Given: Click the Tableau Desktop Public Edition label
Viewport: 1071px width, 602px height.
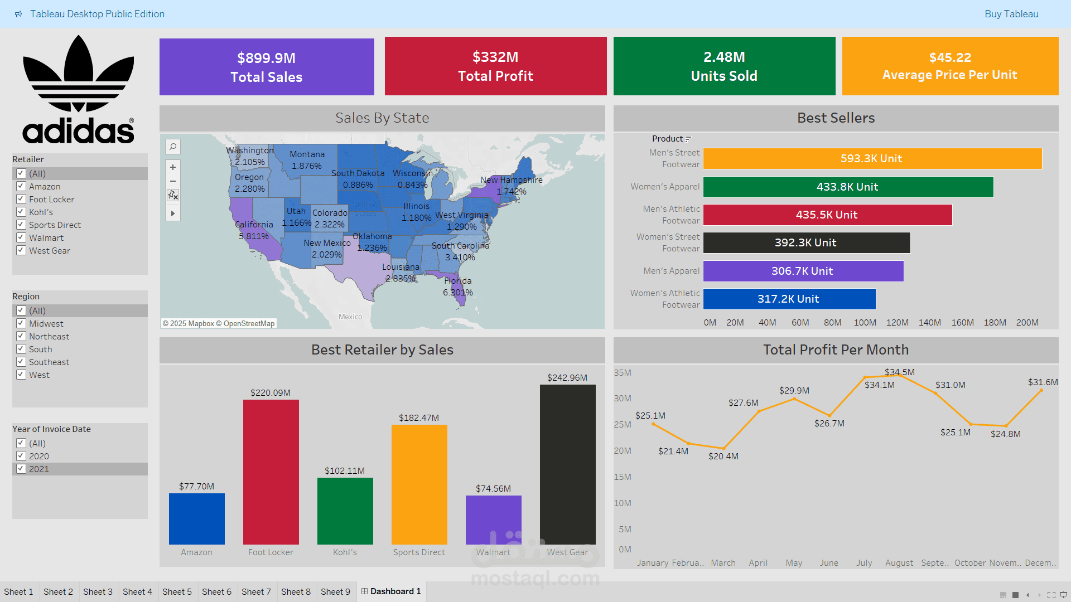Looking at the screenshot, I should [x=97, y=14].
